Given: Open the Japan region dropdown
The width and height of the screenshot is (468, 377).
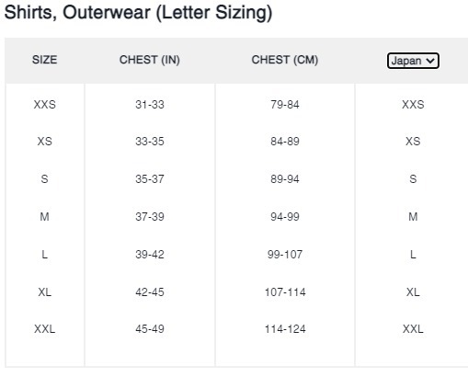Looking at the screenshot, I should (413, 61).
